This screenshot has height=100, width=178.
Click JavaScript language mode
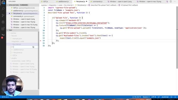pyautogui.click(x=165, y=97)
